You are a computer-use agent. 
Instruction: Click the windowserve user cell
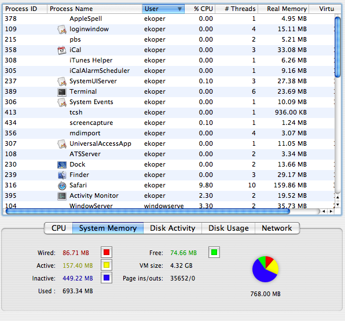click(x=164, y=206)
